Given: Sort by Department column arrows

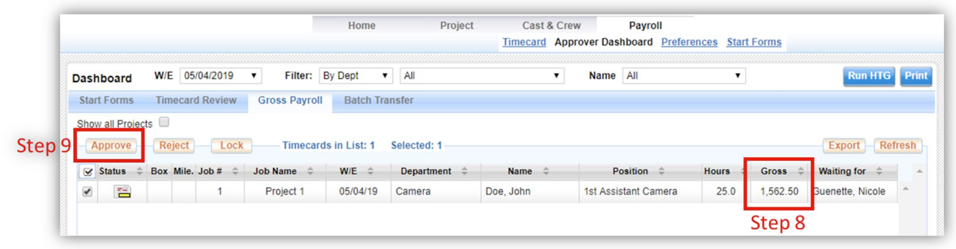Looking at the screenshot, I should pyautogui.click(x=464, y=171).
